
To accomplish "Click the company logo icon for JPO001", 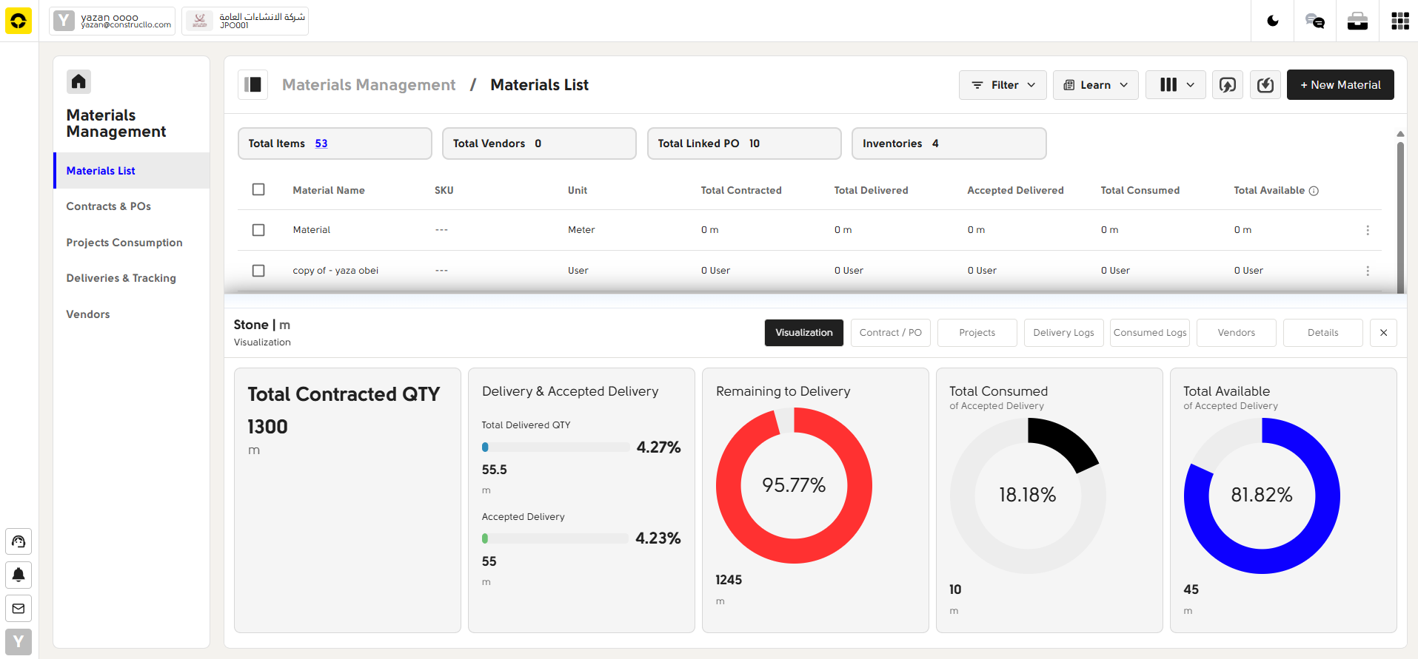I will pyautogui.click(x=199, y=21).
